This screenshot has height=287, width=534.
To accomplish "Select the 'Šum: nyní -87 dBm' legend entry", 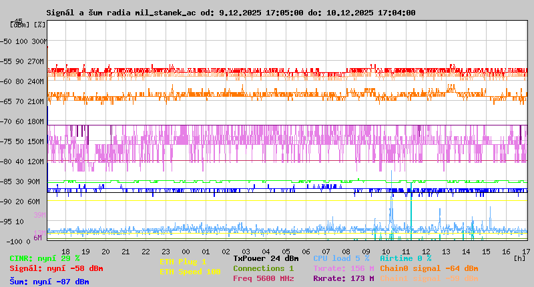I will [49, 282].
